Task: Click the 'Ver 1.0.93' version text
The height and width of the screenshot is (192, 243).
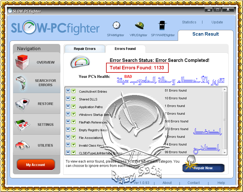Action: point(141,183)
